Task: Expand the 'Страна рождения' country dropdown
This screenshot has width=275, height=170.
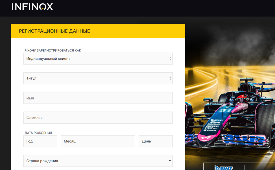Action: (x=98, y=161)
